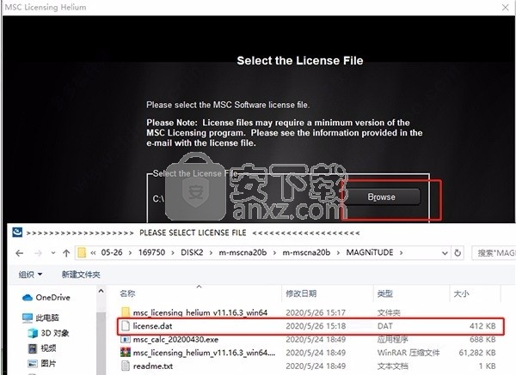
Task: Select msc_calc_20200430.exe file
Action: [x=175, y=339]
